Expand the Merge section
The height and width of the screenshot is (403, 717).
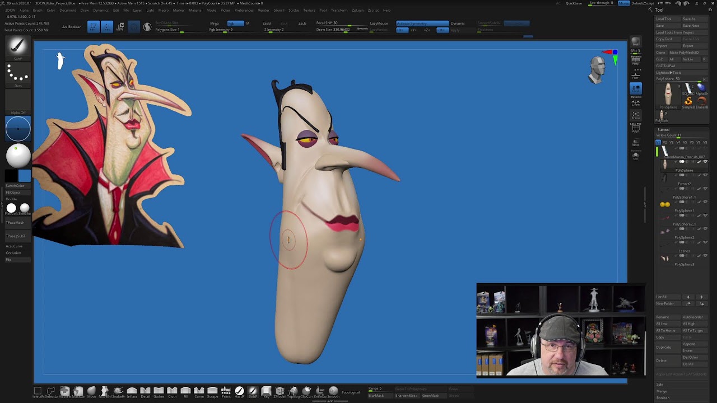(662, 391)
